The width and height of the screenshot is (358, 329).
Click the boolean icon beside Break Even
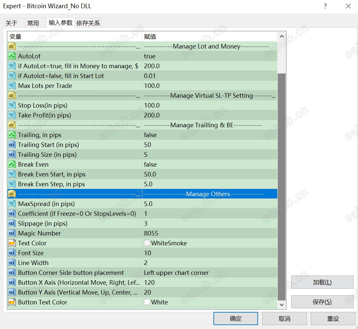(x=12, y=164)
